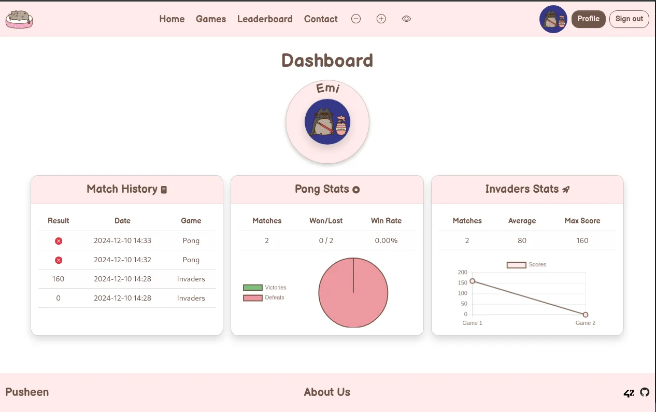Click the Match History notebook icon
The image size is (656, 412).
coord(164,190)
